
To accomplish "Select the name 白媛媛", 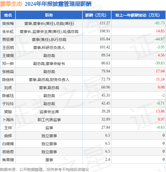I will click(x=8, y=144).
